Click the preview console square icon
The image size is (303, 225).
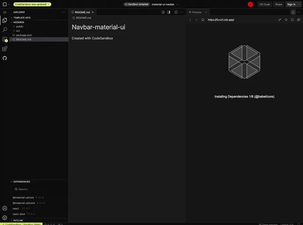[x=292, y=20]
